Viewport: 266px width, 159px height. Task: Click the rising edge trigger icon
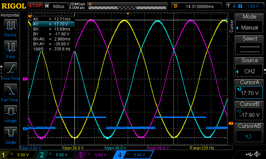[234, 6]
